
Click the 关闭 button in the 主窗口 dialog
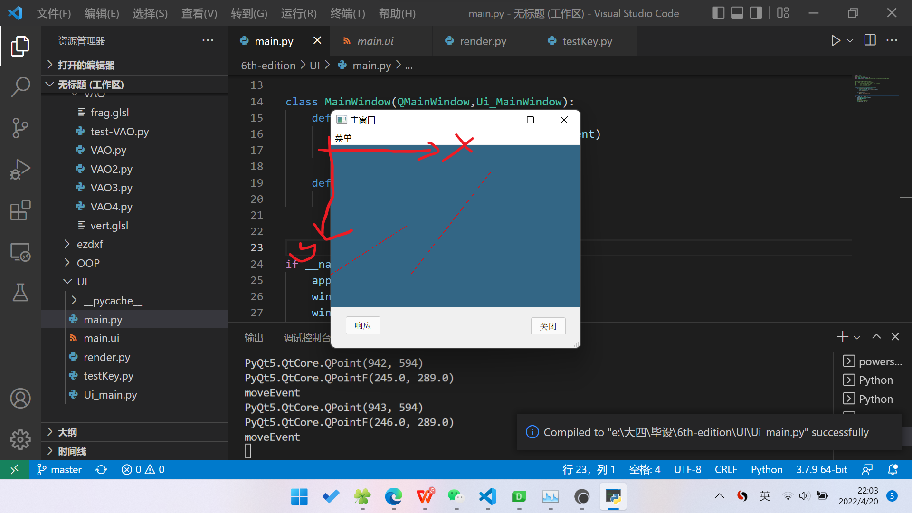click(x=548, y=326)
